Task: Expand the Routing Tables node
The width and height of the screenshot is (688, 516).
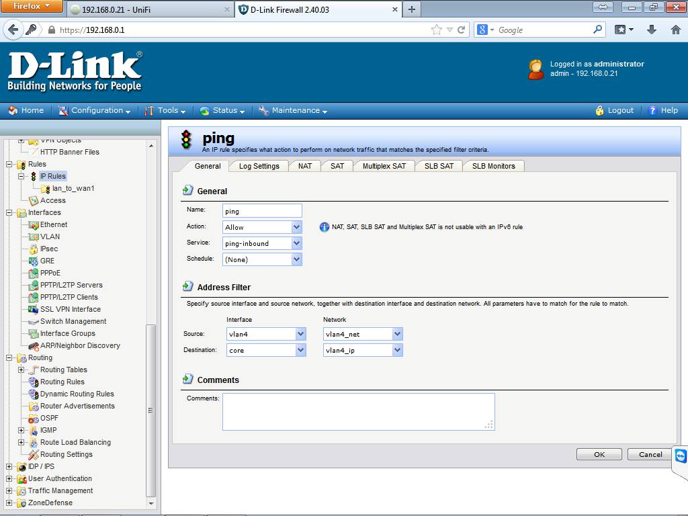Action: [x=21, y=370]
